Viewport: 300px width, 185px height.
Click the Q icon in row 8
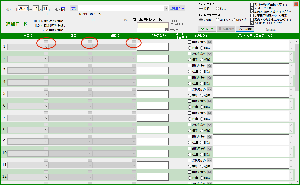pyautogui.click(x=209, y=125)
